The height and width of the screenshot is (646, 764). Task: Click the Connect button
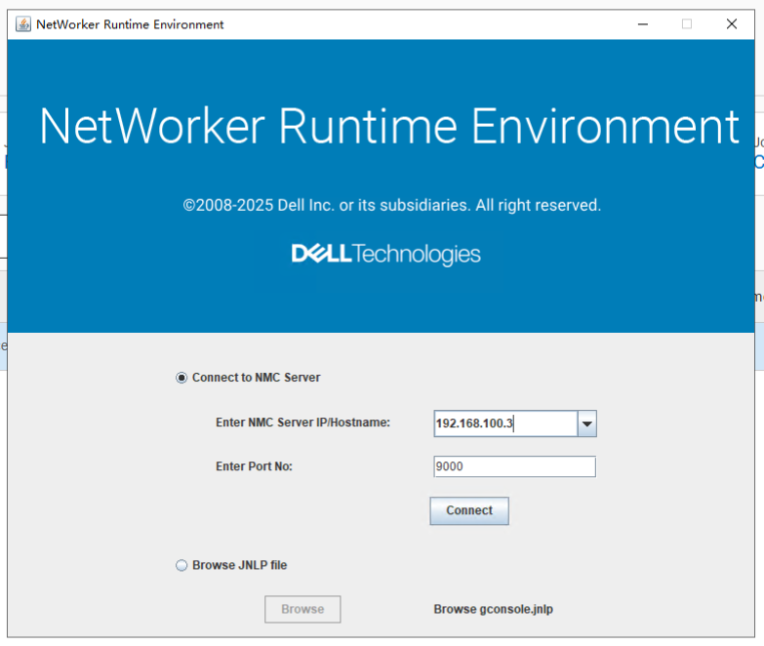click(469, 510)
